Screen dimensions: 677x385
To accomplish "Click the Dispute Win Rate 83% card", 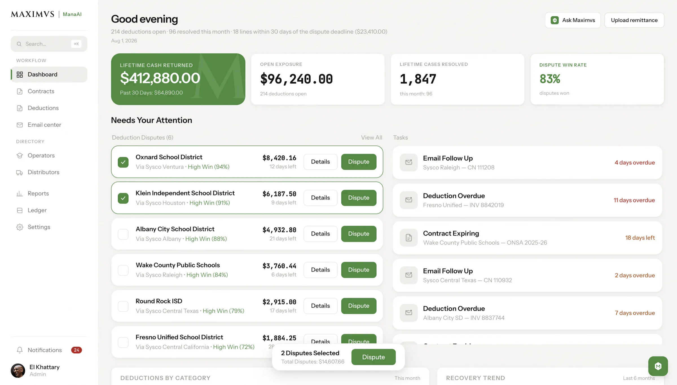I will (597, 79).
